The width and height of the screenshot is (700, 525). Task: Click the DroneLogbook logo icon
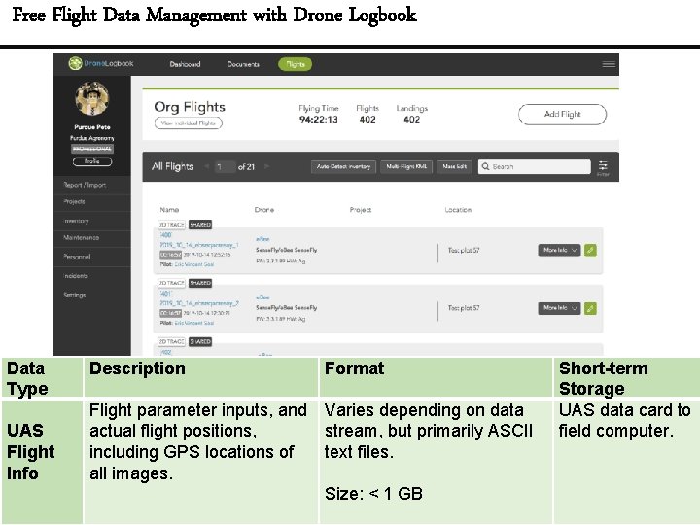(x=75, y=63)
